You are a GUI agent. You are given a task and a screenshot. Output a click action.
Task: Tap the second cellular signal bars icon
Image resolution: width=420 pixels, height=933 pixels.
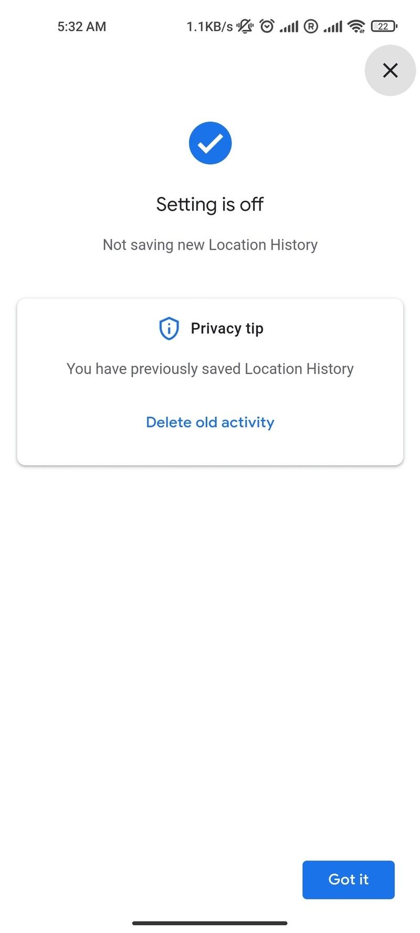(333, 26)
